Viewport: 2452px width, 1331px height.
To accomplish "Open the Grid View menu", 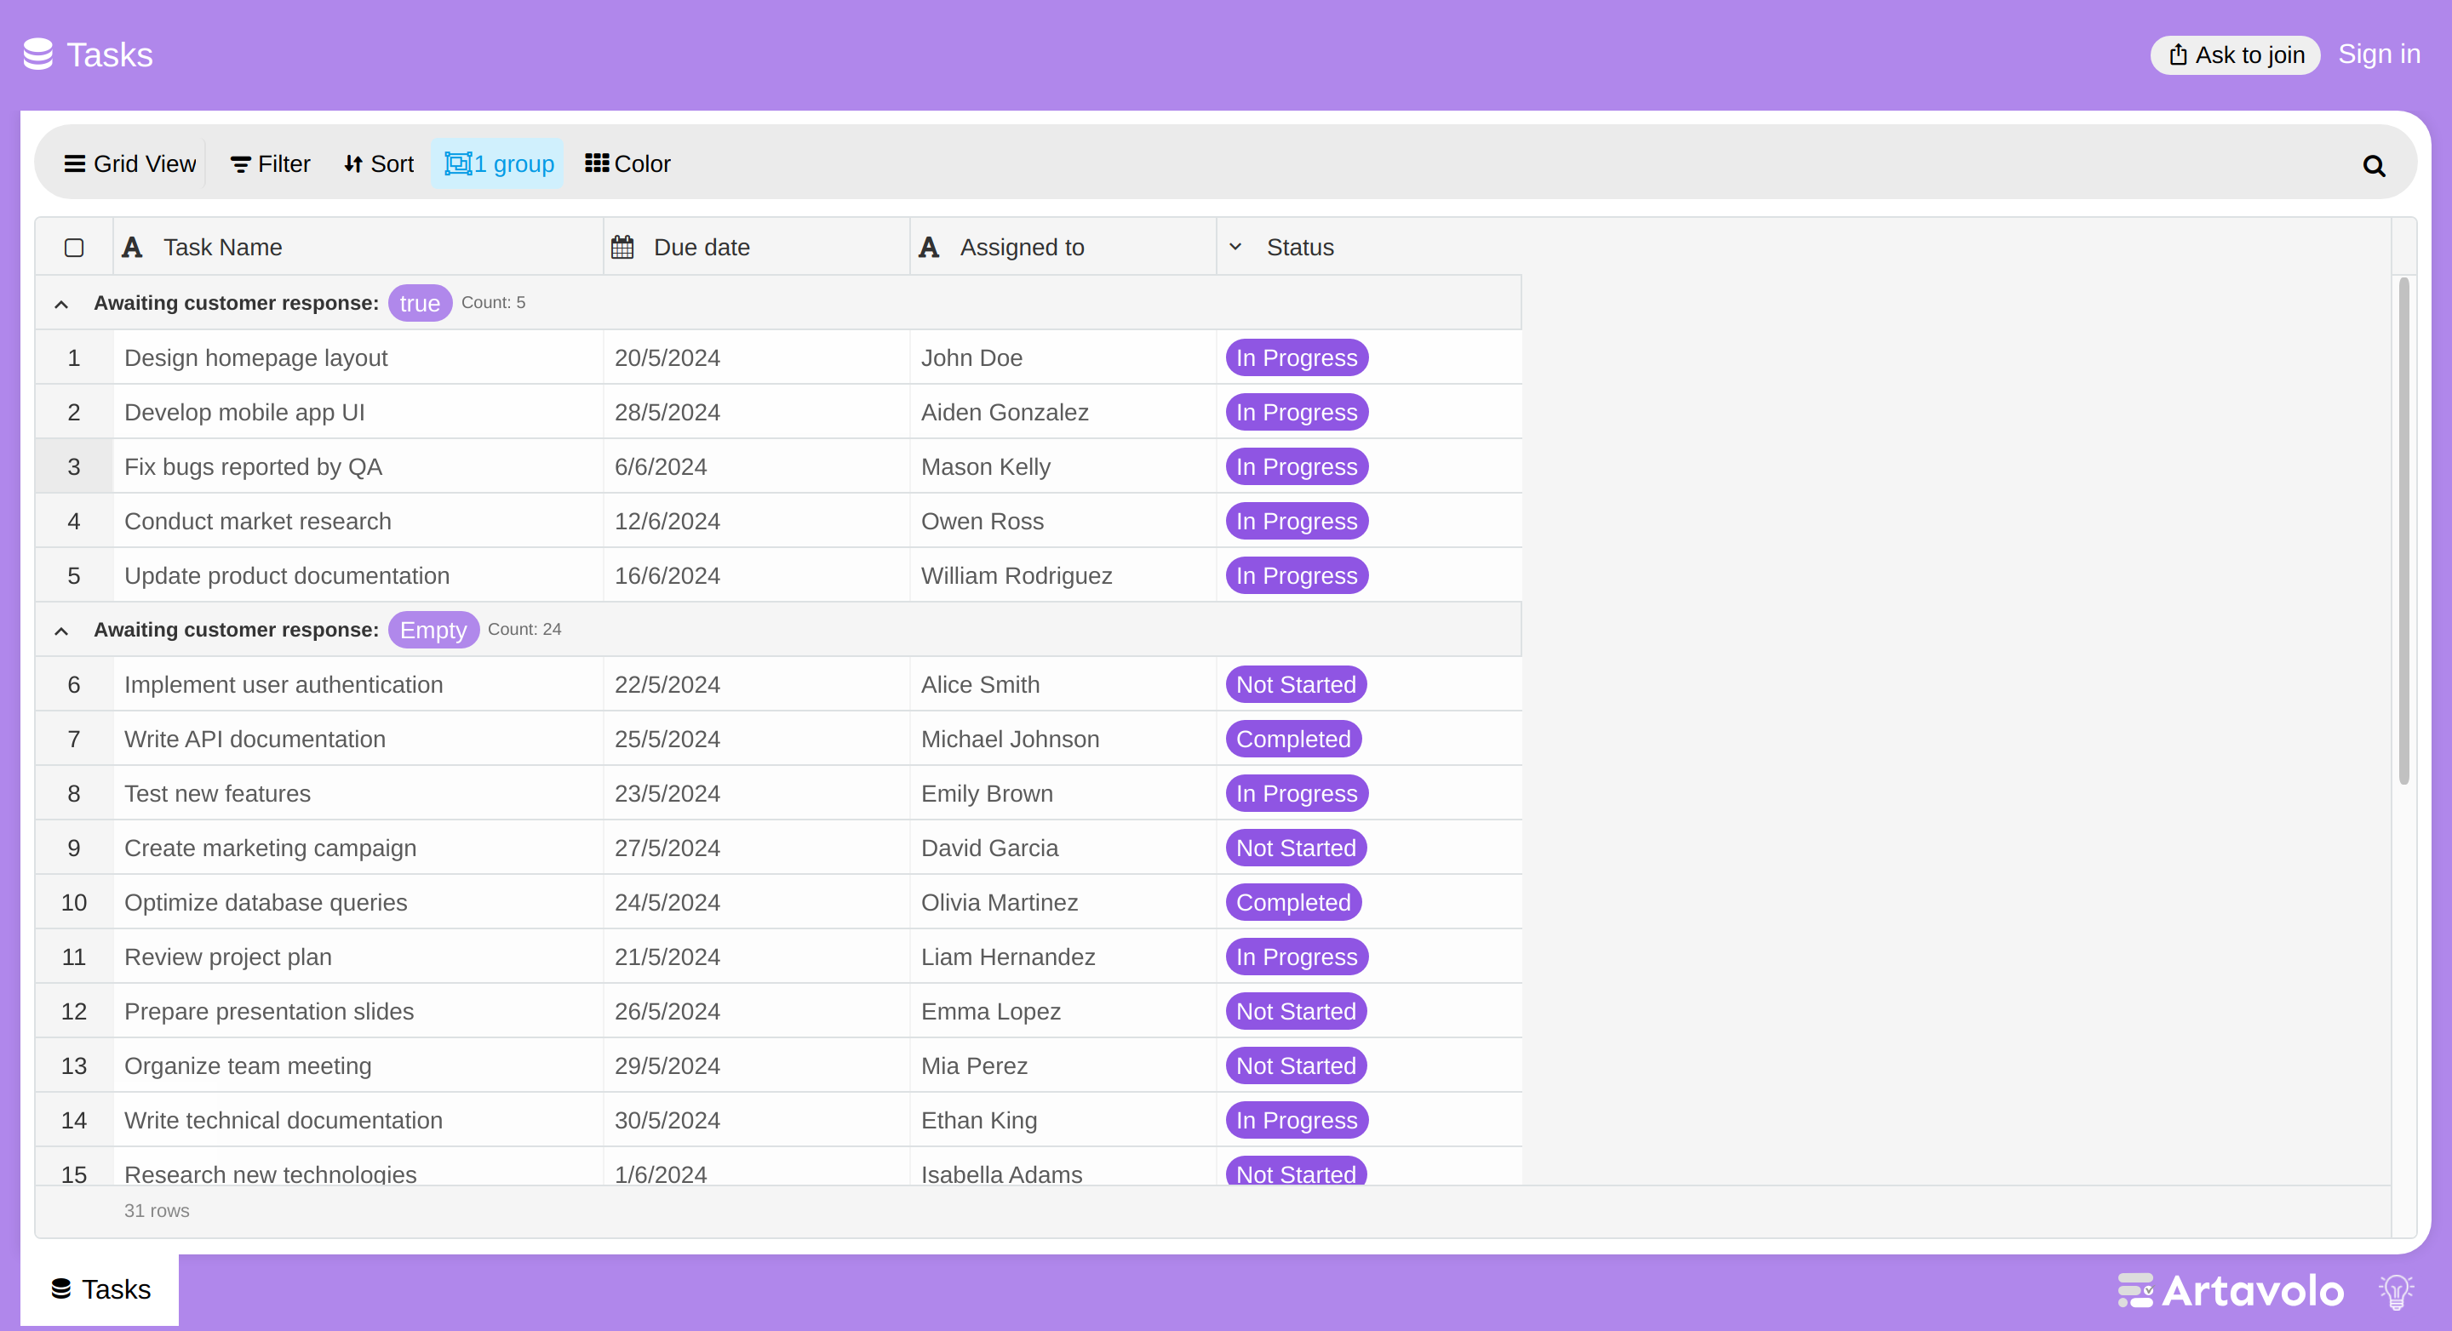I will click(129, 163).
